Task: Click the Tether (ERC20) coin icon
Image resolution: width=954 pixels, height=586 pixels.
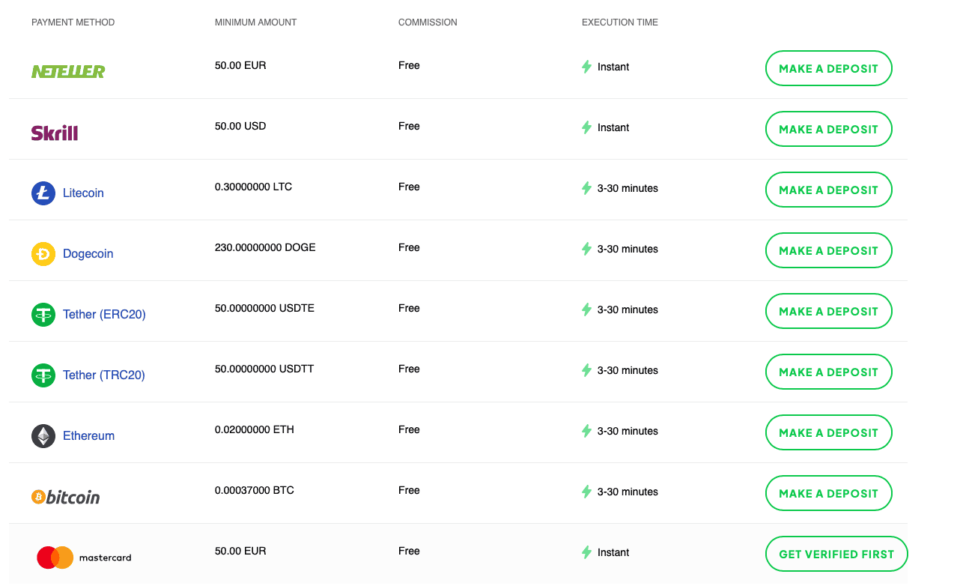Action: (x=43, y=315)
